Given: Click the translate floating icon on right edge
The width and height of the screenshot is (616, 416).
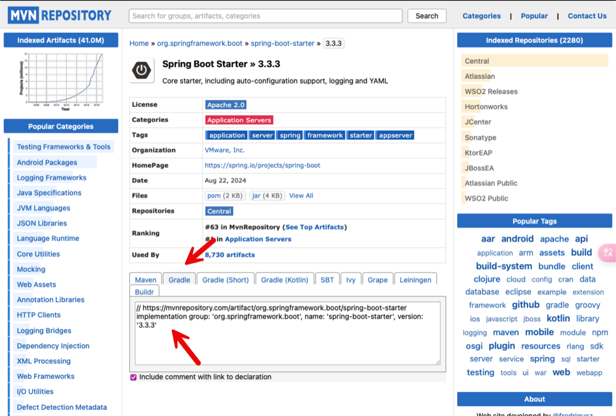Looking at the screenshot, I should coord(608,253).
